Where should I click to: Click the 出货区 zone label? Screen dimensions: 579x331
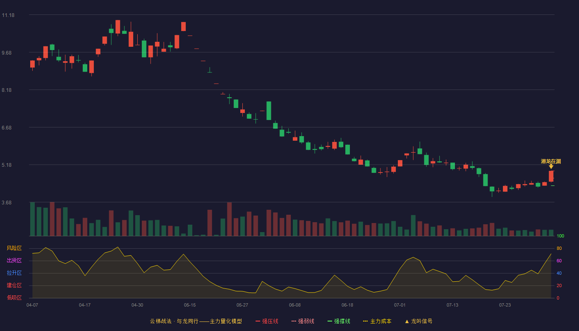click(x=14, y=261)
